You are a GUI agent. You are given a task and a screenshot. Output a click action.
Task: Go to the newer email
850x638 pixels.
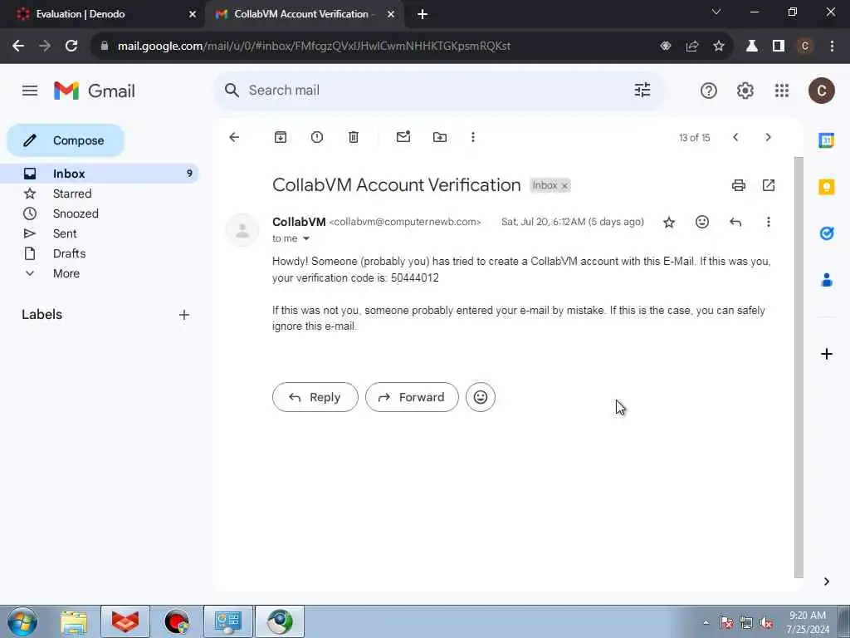pos(735,137)
